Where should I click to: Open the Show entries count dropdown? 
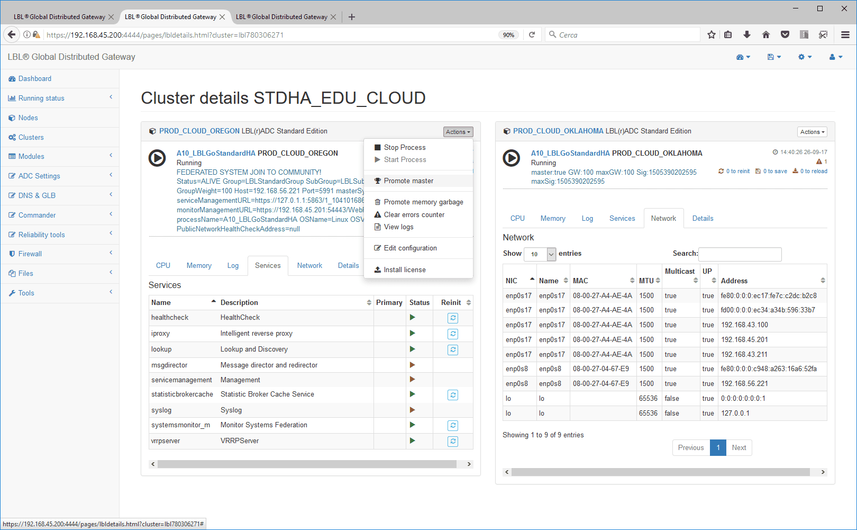(540, 254)
